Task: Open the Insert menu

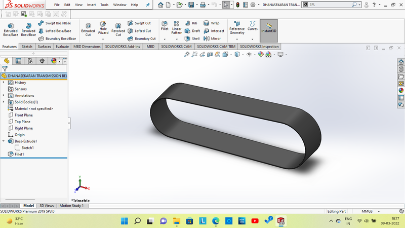Action: [x=91, y=5]
